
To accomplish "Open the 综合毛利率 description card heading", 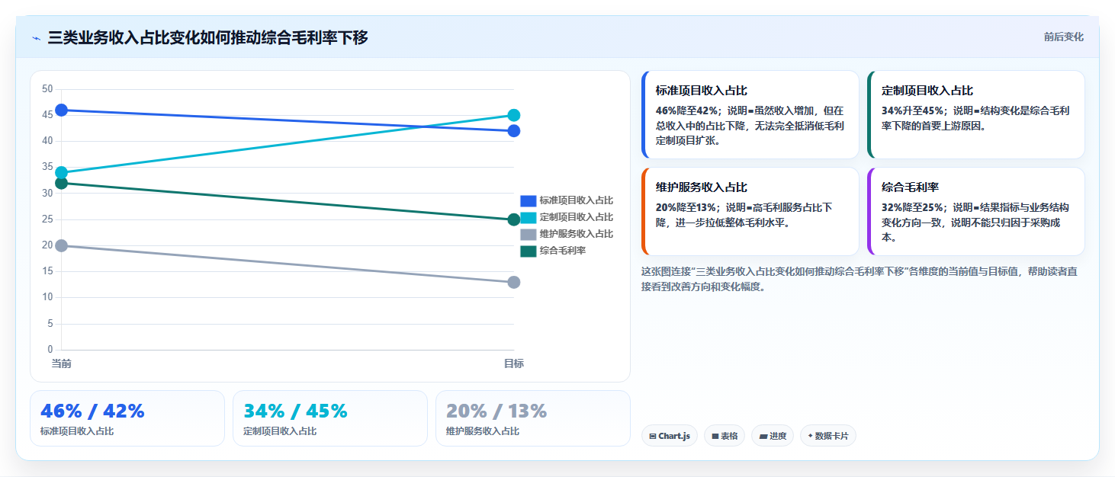I will pyautogui.click(x=910, y=187).
